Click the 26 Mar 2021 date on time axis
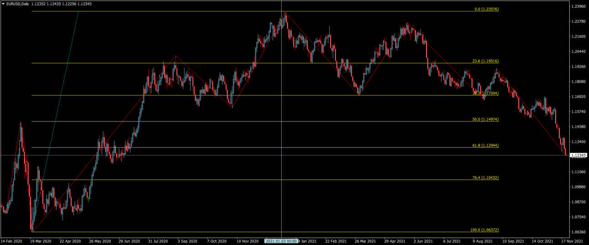Image resolution: width=589 pixels, height=245 pixels. pos(365,241)
